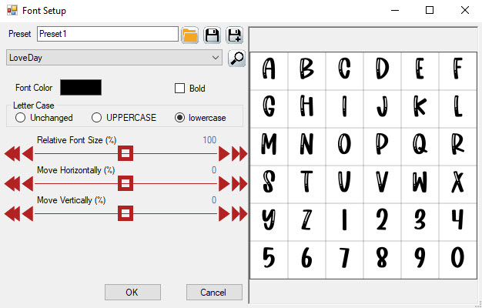Image resolution: width=482 pixels, height=308 pixels.
Task: Fast decrease Move Horizontally double left arrow
Action: pos(12,184)
